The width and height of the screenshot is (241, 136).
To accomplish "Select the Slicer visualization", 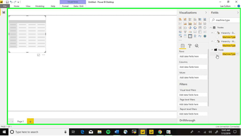I will click(x=180, y=36).
